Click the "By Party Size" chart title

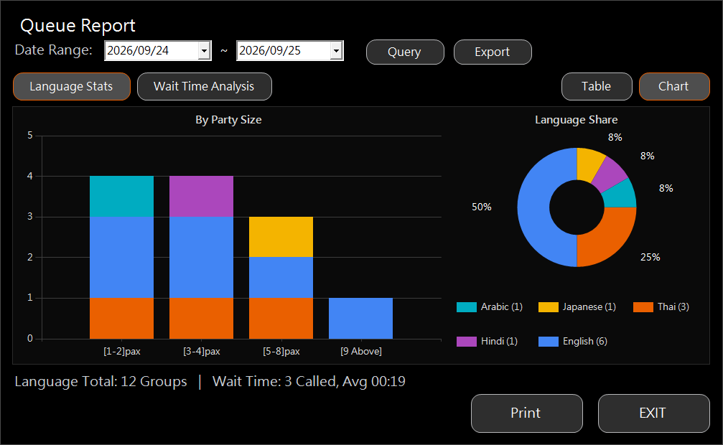click(x=228, y=120)
